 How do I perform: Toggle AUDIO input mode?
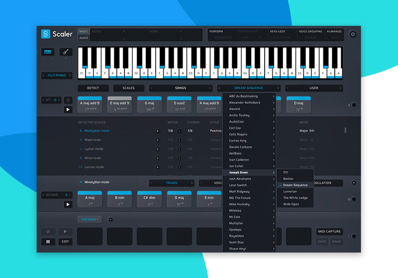pyautogui.click(x=84, y=38)
